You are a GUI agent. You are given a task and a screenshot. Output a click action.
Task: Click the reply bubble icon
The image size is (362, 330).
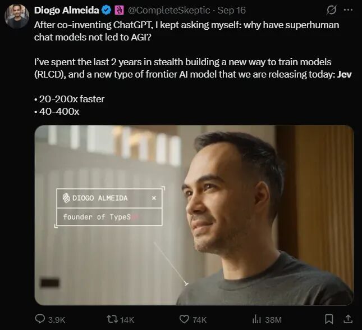click(x=40, y=319)
